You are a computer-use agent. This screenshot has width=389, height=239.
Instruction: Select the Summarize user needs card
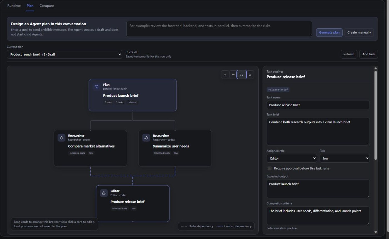tap(175, 148)
